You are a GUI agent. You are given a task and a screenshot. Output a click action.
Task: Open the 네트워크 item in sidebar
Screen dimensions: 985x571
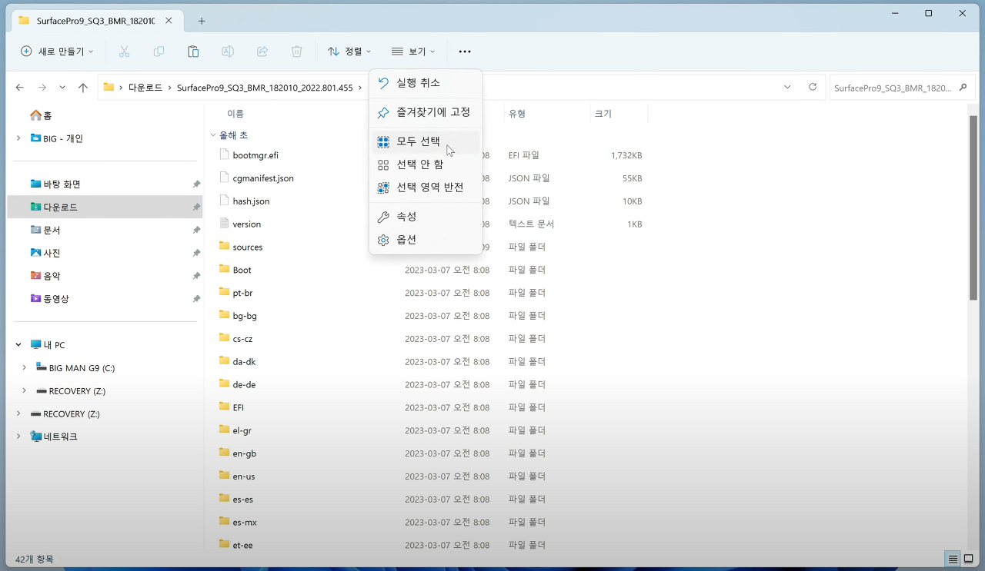point(53,437)
